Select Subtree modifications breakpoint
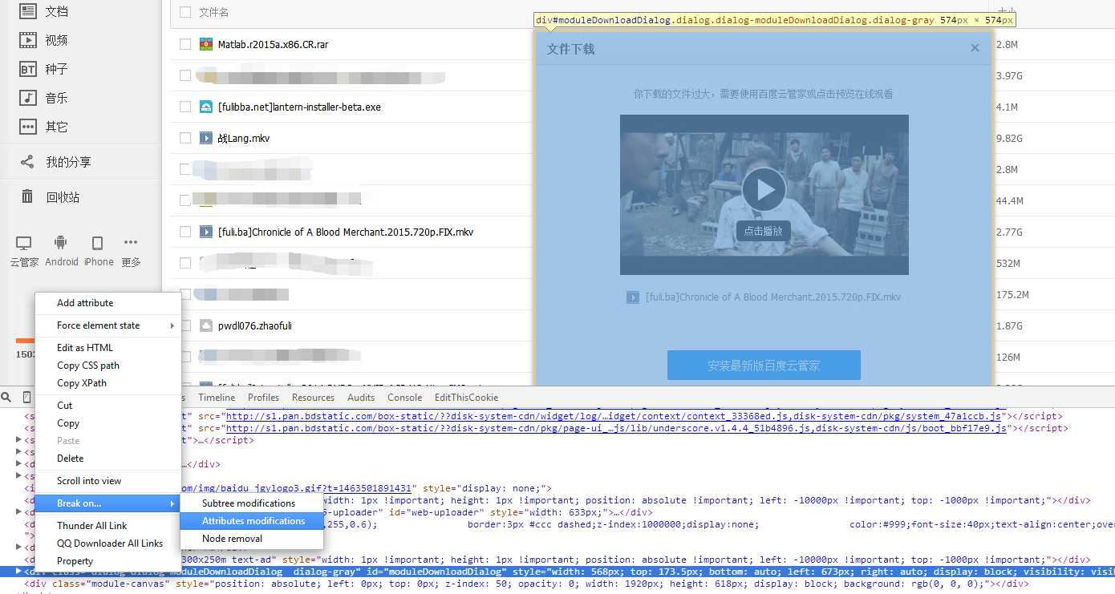Screen dimensions: 1115x594 [252, 503]
